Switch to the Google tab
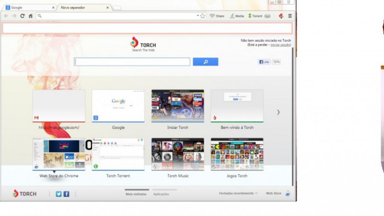 28,8
